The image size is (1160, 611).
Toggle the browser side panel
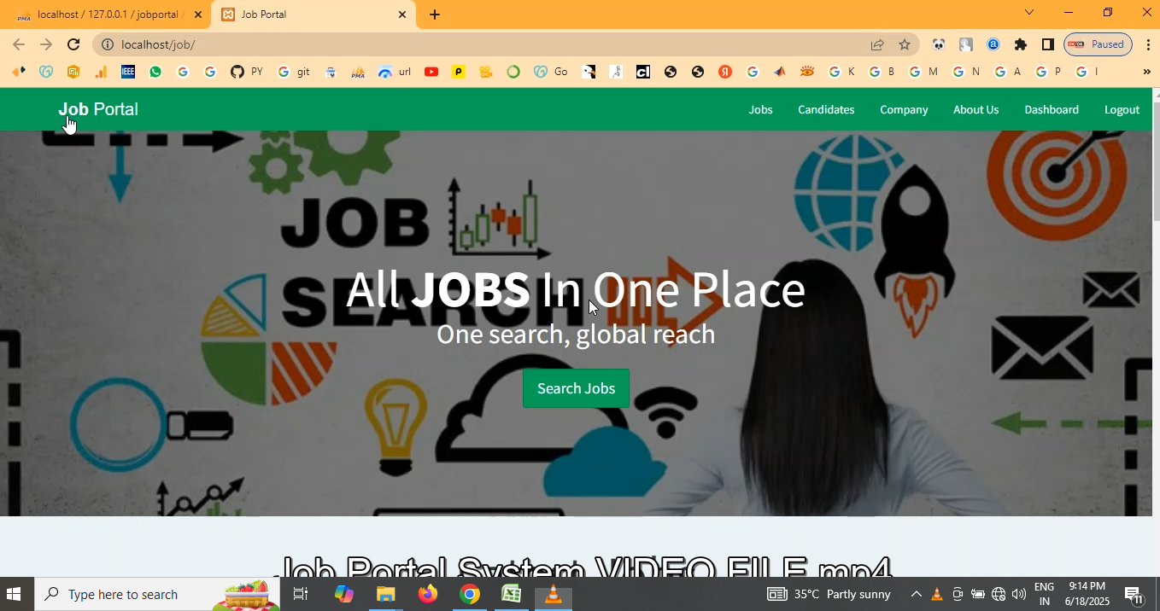click(1048, 44)
